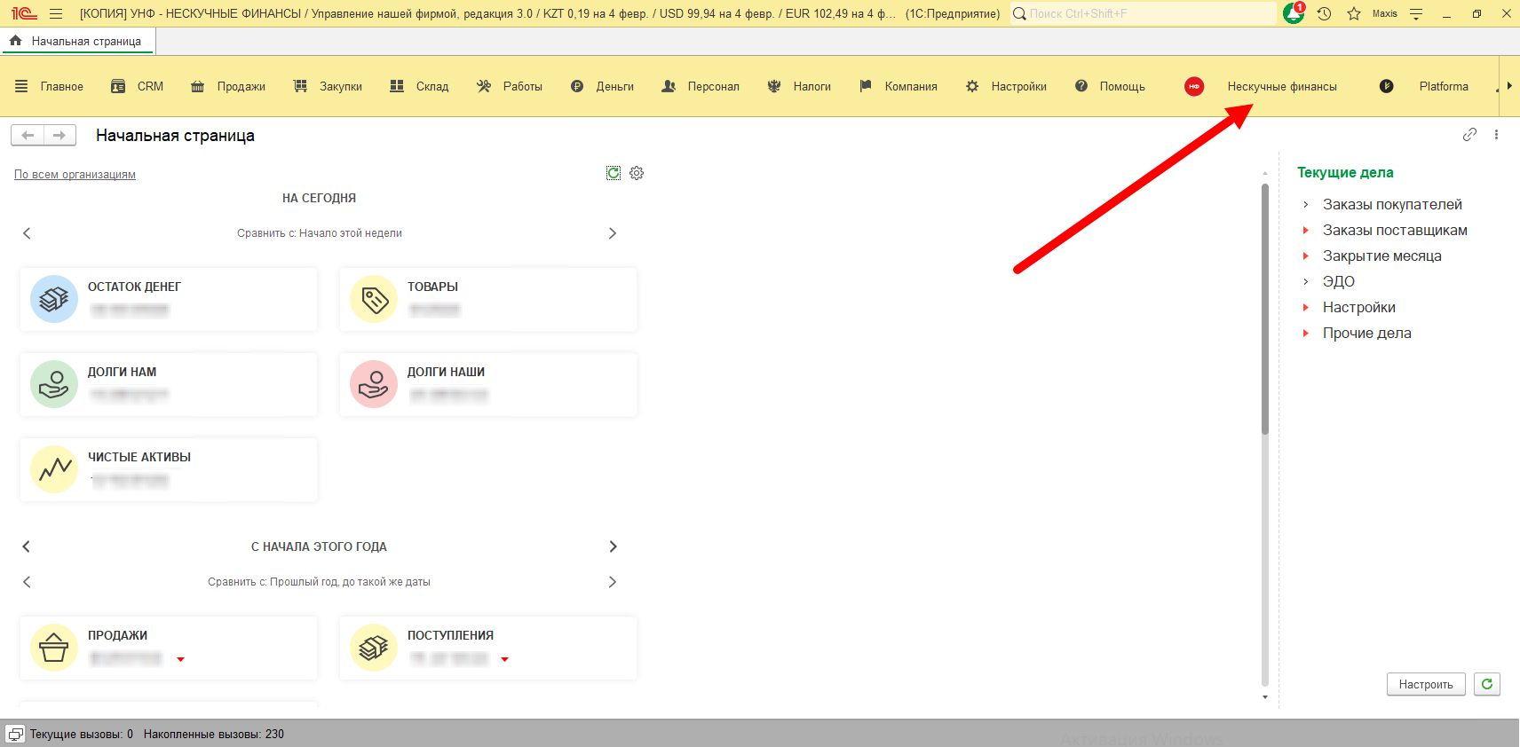Open favorites star icon
Viewport: 1520px width, 747px height.
click(x=1353, y=14)
